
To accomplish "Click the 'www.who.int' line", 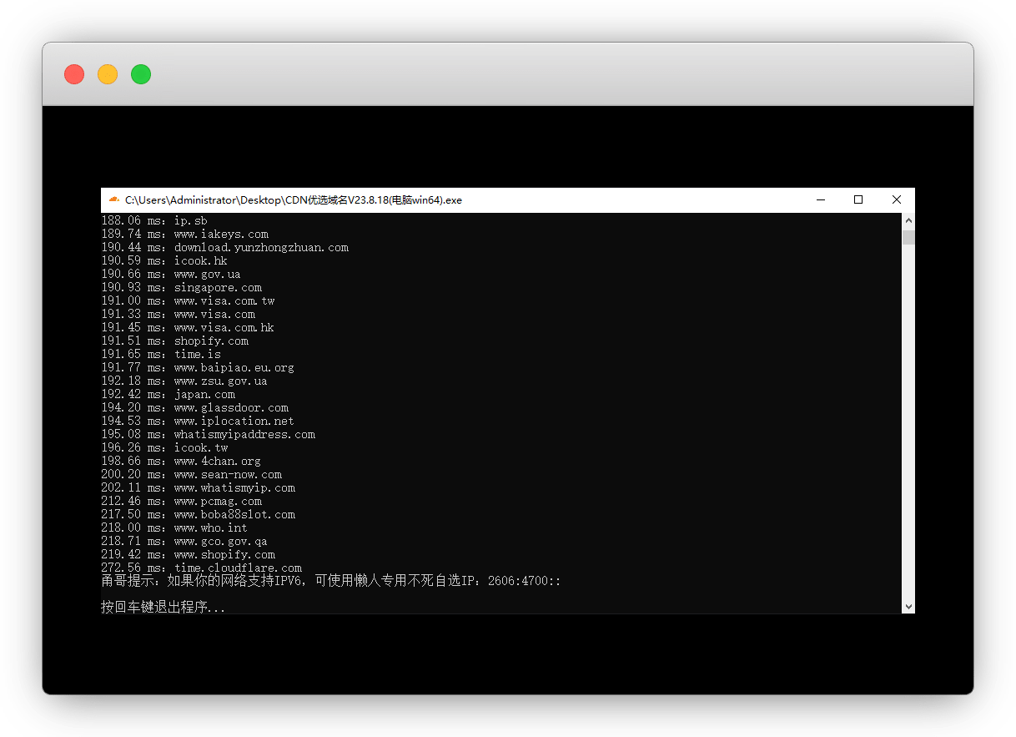I will [174, 528].
